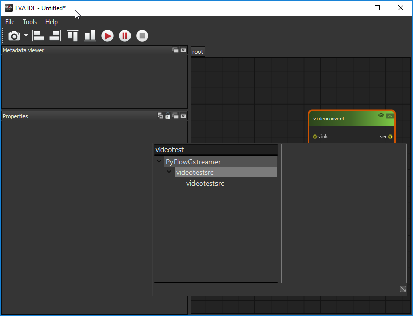Open the camera tool dropdown arrow
The height and width of the screenshot is (316, 413).
click(x=26, y=36)
